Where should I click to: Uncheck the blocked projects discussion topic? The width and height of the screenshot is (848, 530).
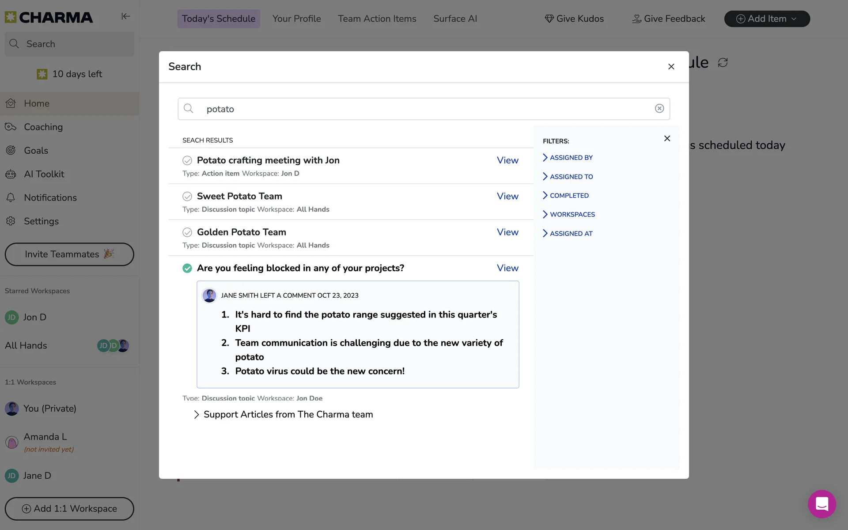[187, 268]
